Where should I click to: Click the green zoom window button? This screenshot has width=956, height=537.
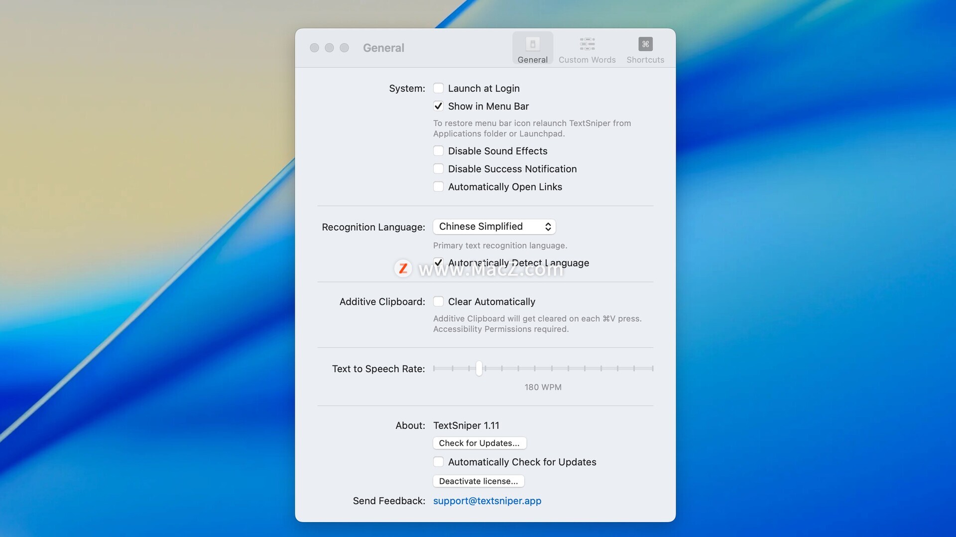344,48
